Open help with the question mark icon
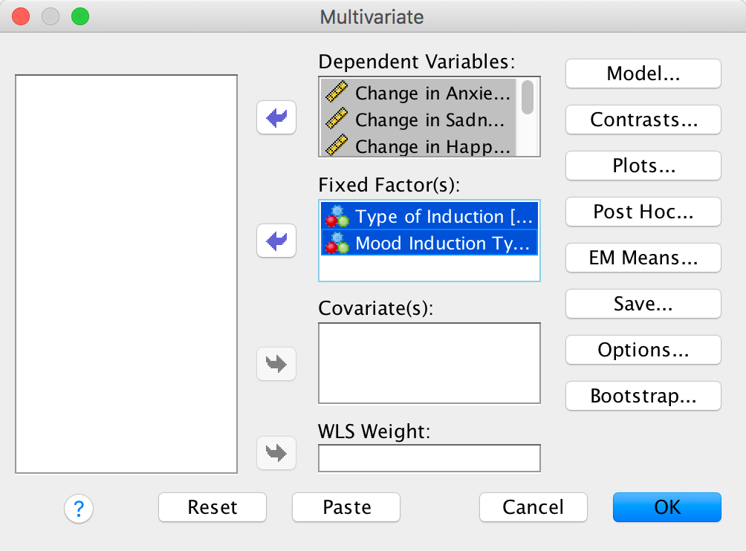Image resolution: width=746 pixels, height=551 pixels. (x=79, y=509)
